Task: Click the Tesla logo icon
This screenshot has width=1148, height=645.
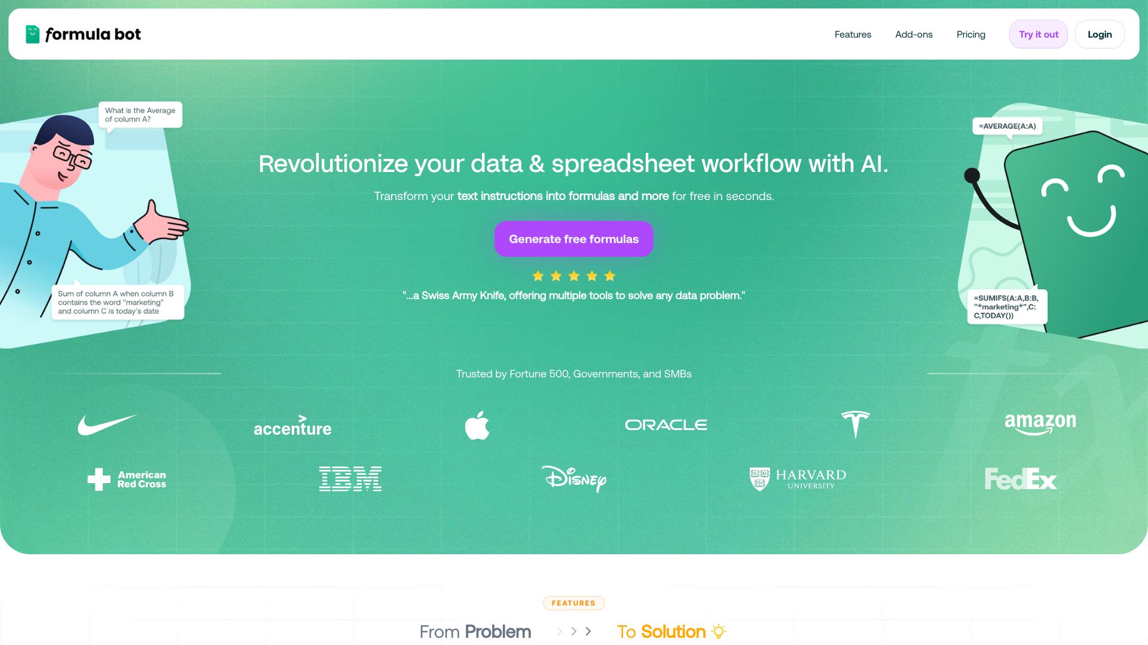Action: click(854, 425)
